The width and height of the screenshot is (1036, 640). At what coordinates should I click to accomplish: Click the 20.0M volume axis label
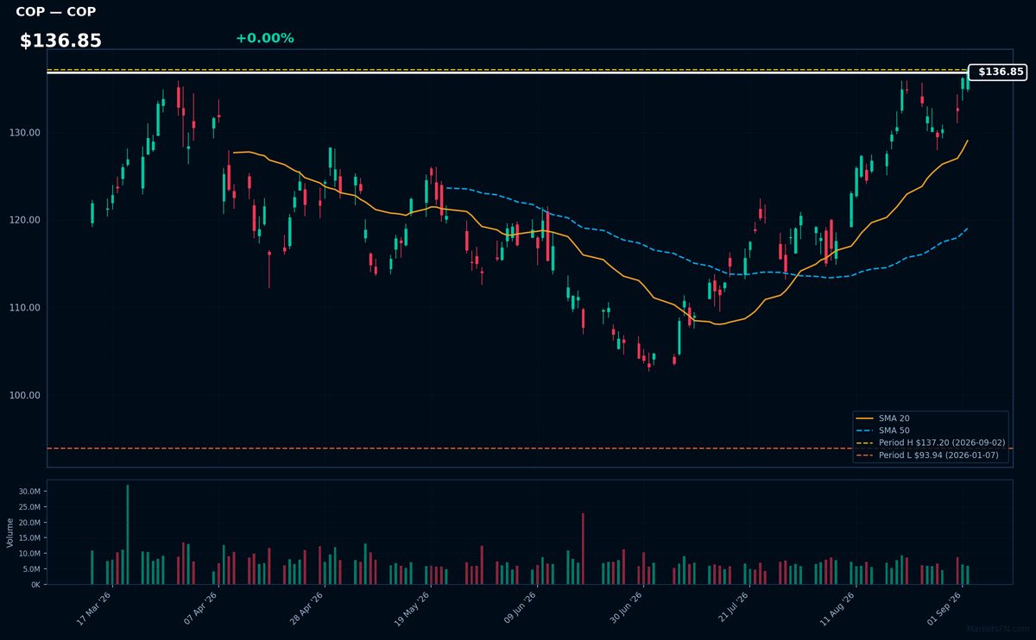point(30,523)
